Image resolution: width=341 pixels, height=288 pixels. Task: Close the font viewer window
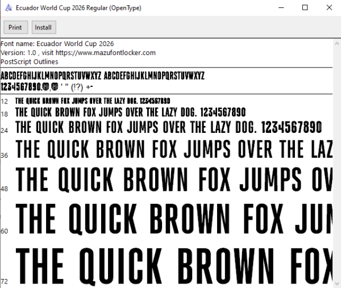329,8
